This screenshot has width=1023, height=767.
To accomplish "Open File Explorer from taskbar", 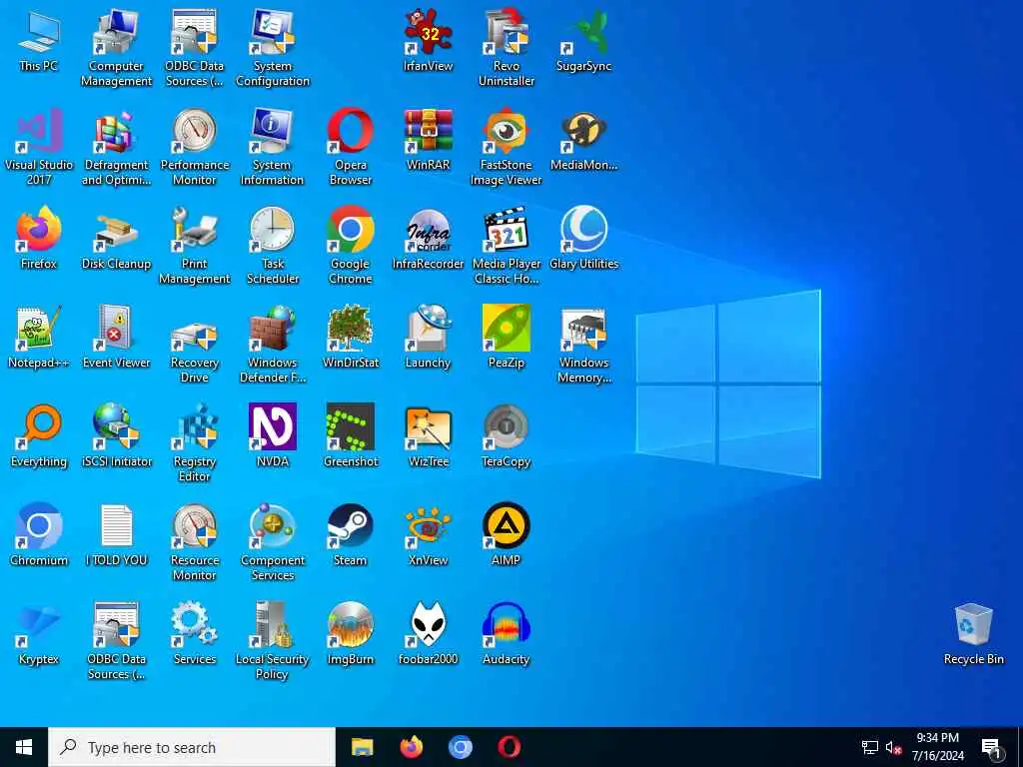I will point(362,747).
